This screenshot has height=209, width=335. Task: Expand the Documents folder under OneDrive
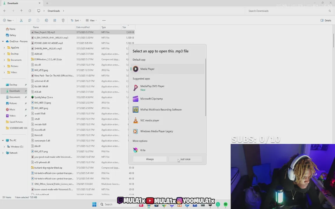pos(4,60)
